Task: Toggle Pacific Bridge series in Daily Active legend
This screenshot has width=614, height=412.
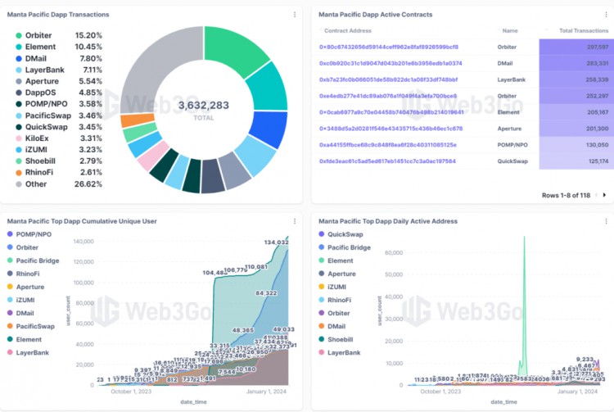Action: coord(345,248)
